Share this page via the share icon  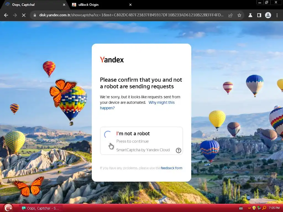(x=230, y=15)
